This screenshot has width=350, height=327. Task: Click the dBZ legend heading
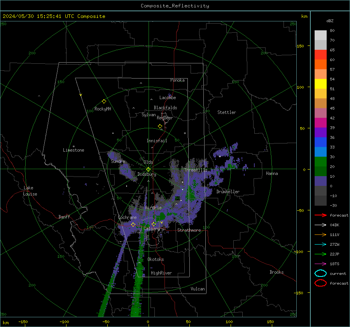[330, 21]
